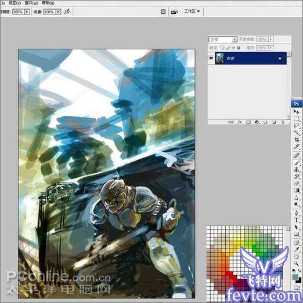
Task: Click the link layers icon
Action: [230, 122]
